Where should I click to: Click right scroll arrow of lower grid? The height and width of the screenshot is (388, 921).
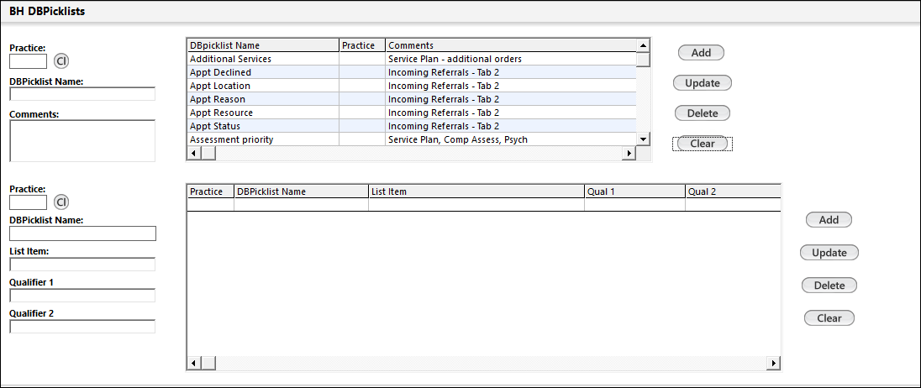(773, 363)
